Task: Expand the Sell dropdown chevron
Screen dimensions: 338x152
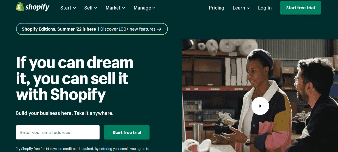Action: point(96,8)
